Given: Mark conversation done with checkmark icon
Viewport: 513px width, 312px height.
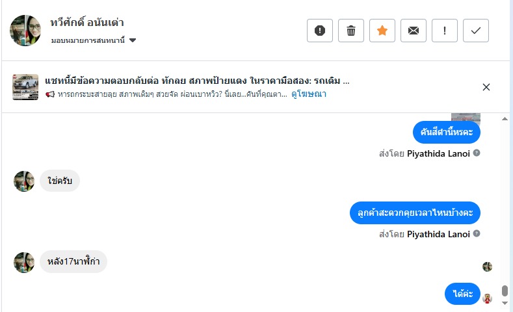Looking at the screenshot, I should [x=476, y=31].
